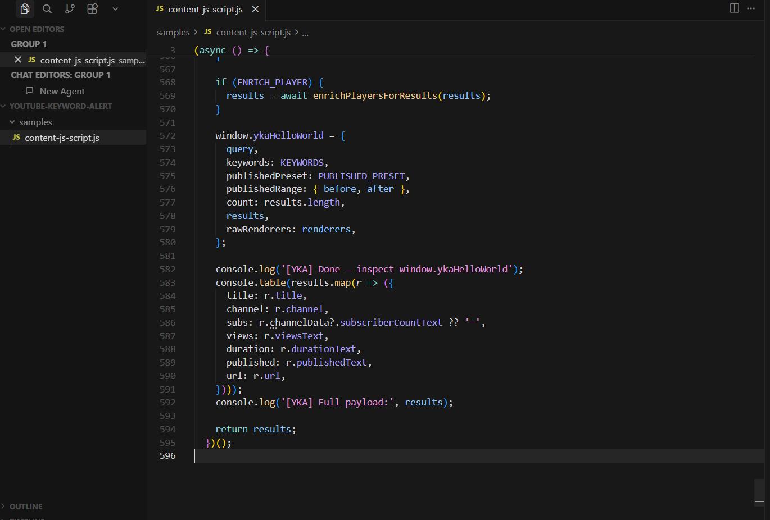Click ykaHelloWorld on line 572
Image resolution: width=770 pixels, height=520 pixels.
pos(288,135)
